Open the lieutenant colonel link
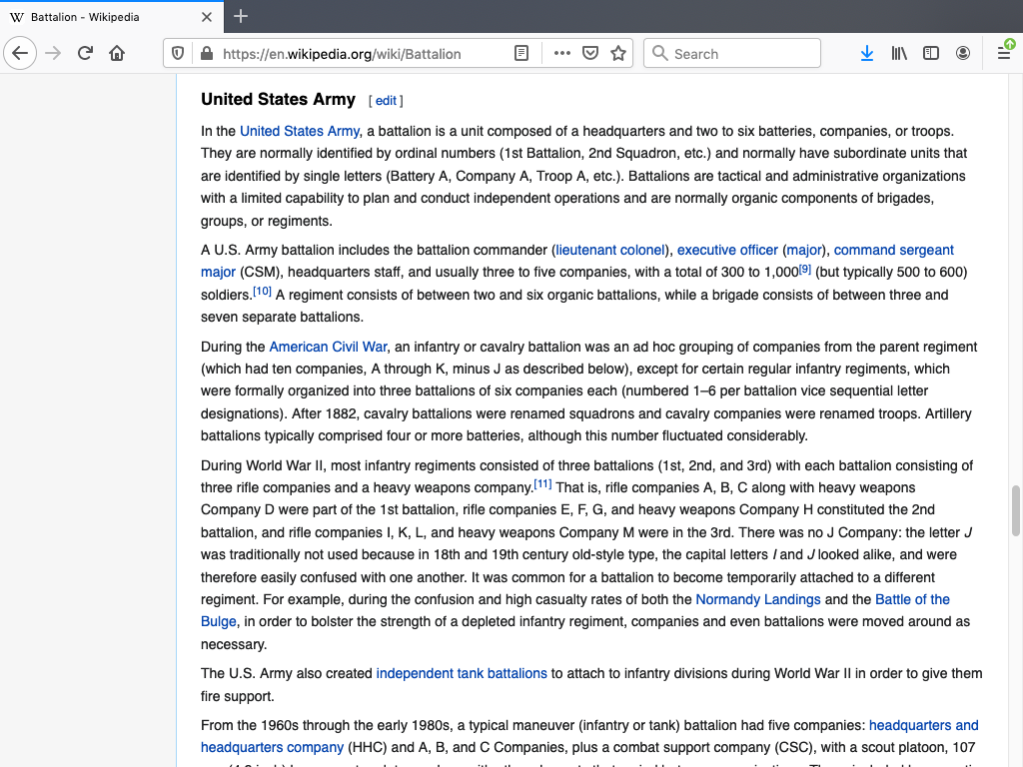Image resolution: width=1023 pixels, height=767 pixels. click(x=610, y=250)
